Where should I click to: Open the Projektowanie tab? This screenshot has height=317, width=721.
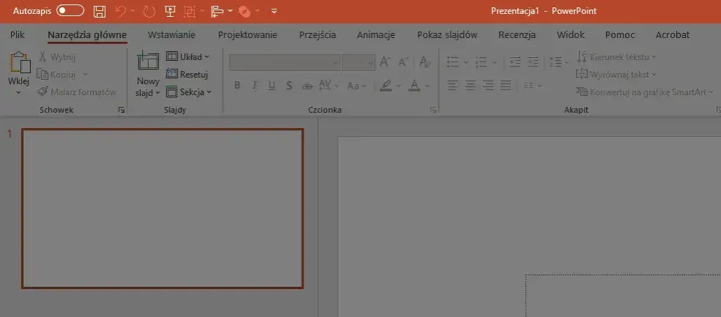click(248, 35)
